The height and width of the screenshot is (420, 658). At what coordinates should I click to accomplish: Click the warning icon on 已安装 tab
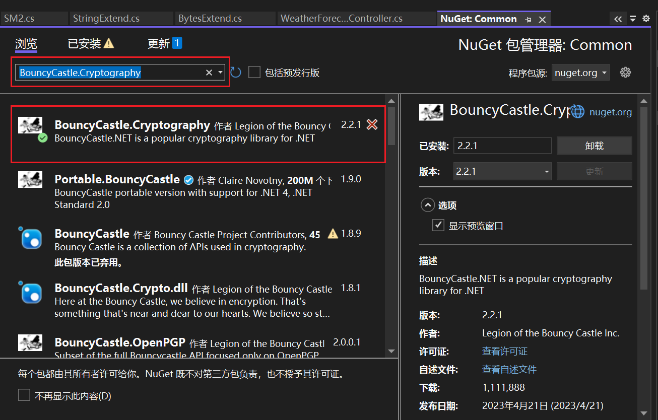coord(109,44)
